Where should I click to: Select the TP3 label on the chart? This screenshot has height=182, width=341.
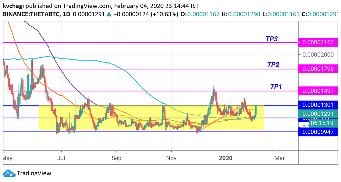pyautogui.click(x=272, y=39)
